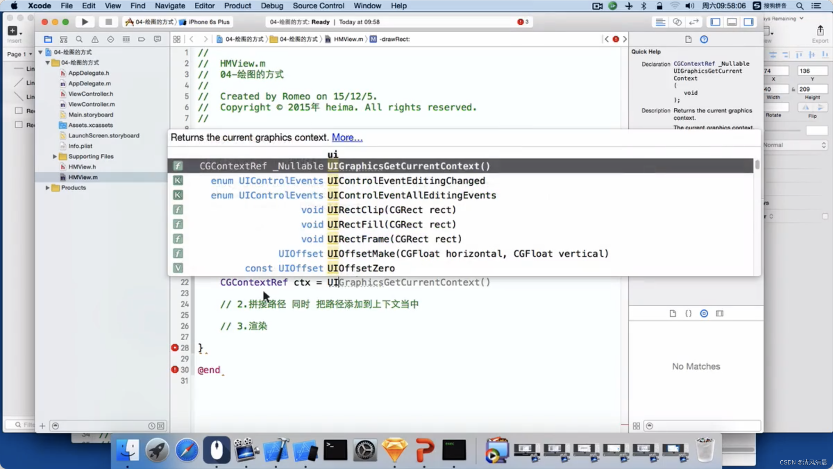Open the Editor menu
The image size is (833, 469).
click(x=204, y=6)
